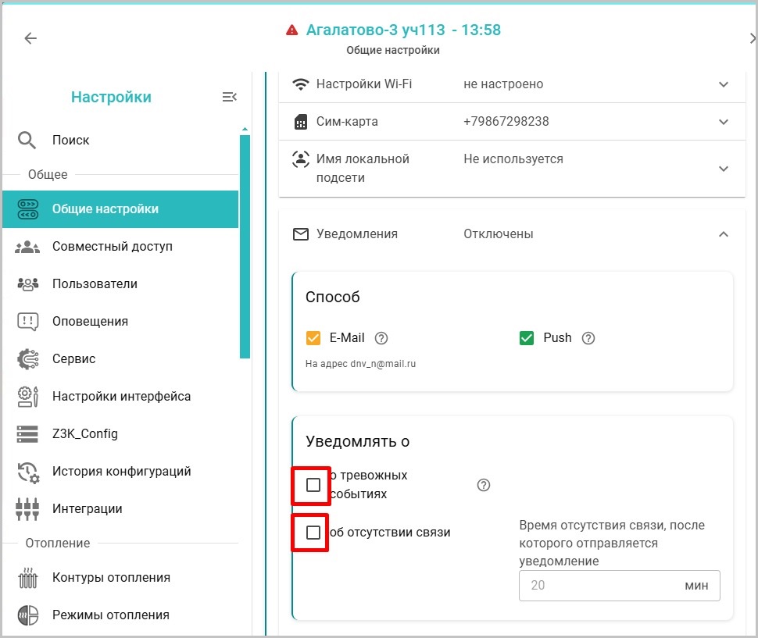Click the E-Mail help question icon
The image size is (758, 638).
pos(381,338)
